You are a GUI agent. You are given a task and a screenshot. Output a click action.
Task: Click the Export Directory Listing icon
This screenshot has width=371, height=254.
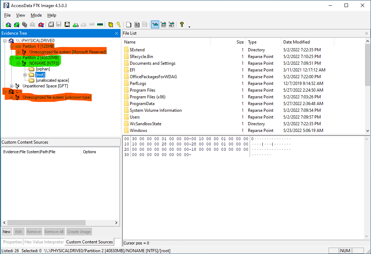pyautogui.click(x=145, y=24)
